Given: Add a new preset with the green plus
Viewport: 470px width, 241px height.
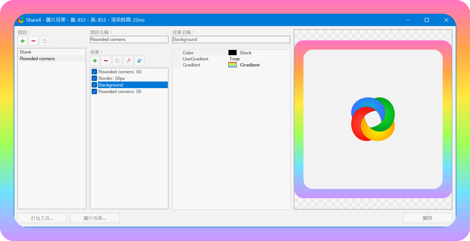Looking at the screenshot, I should (22, 41).
